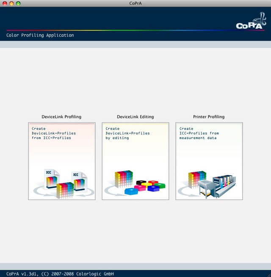Click the window resize grip in corner
The height and width of the screenshot is (277, 271).
pyautogui.click(x=268, y=274)
